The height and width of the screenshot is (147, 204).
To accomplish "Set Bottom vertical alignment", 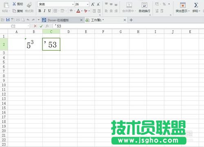I will click(116, 4).
